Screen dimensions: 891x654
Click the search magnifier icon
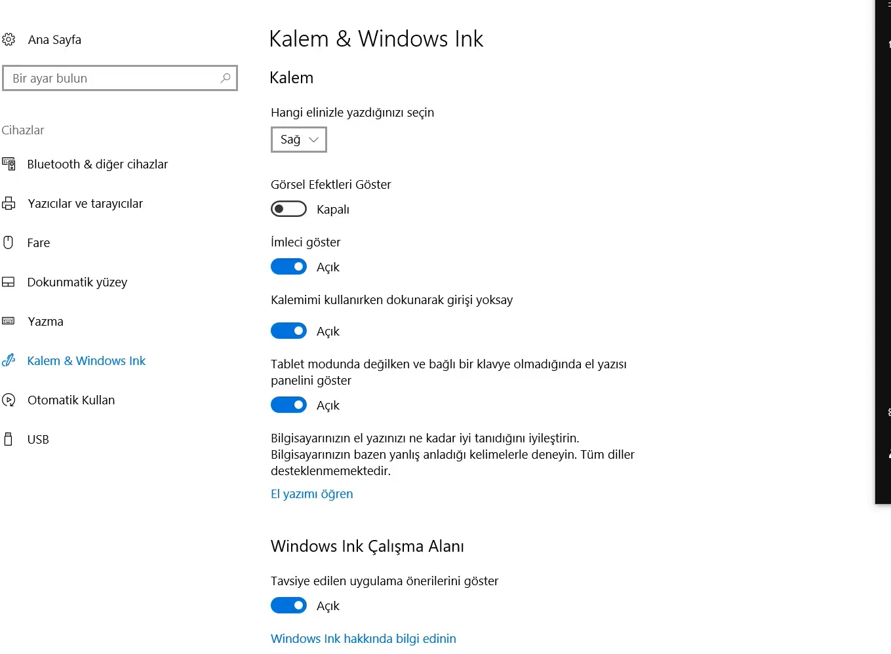[226, 78]
